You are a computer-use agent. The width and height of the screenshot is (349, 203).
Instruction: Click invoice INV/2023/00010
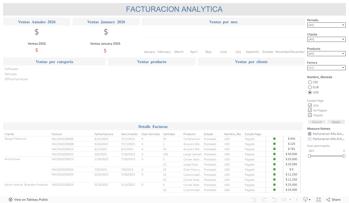coord(63,149)
